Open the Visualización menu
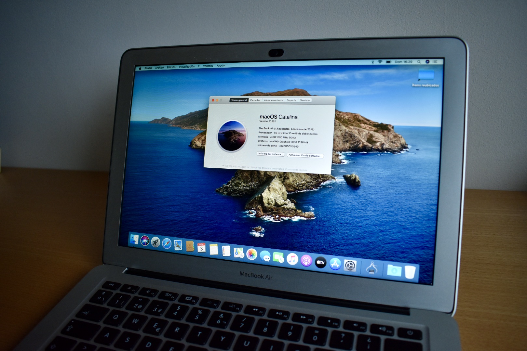The image size is (527, 351). [187, 67]
